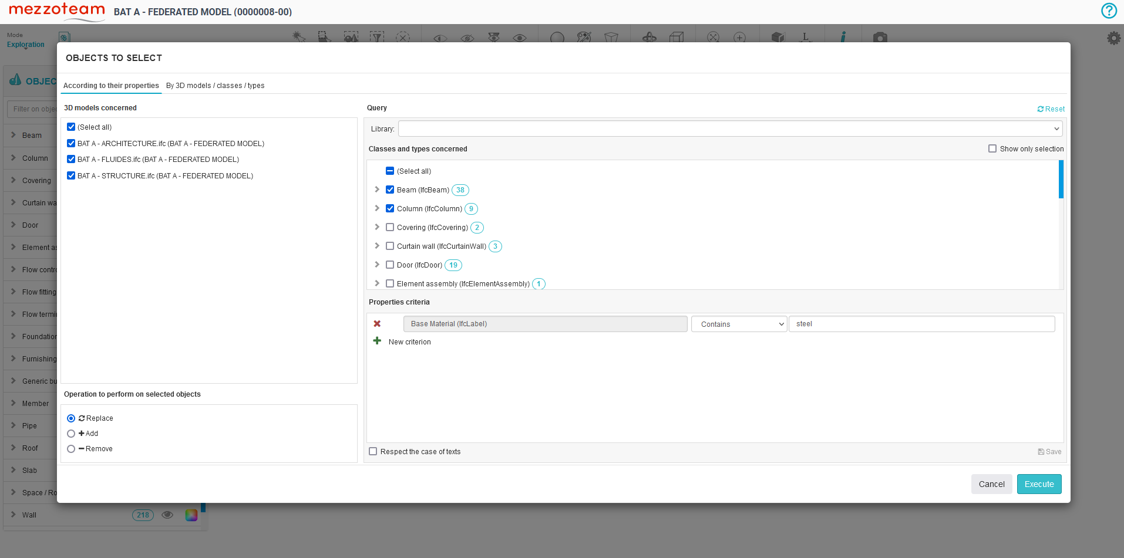Viewport: 1124px width, 558px height.
Task: Enable the Show only selection checkbox
Action: [993, 148]
